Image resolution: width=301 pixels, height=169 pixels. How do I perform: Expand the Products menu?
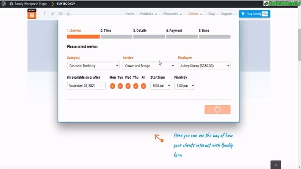point(148,14)
